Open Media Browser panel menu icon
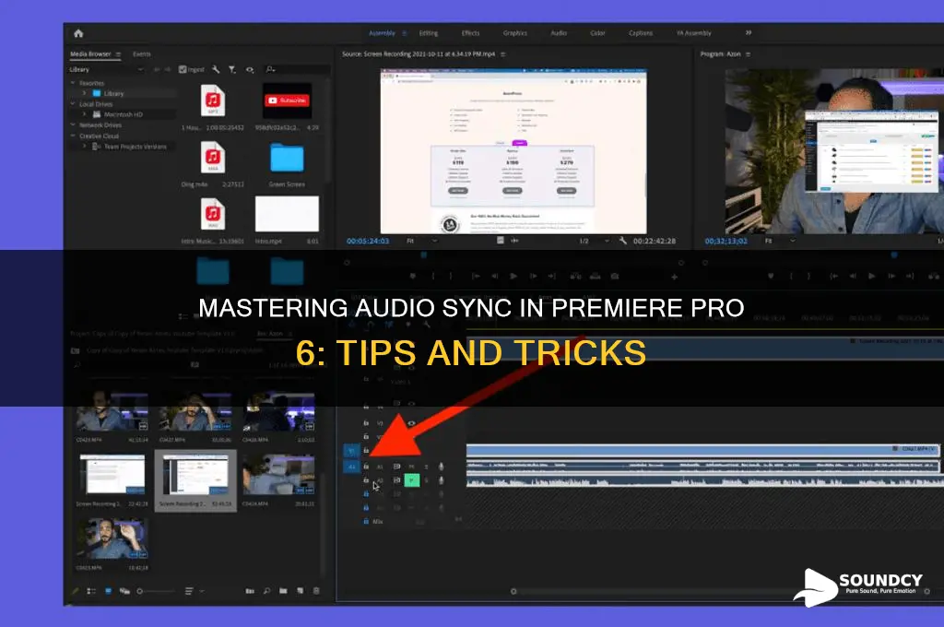This screenshot has width=944, height=627. [118, 54]
